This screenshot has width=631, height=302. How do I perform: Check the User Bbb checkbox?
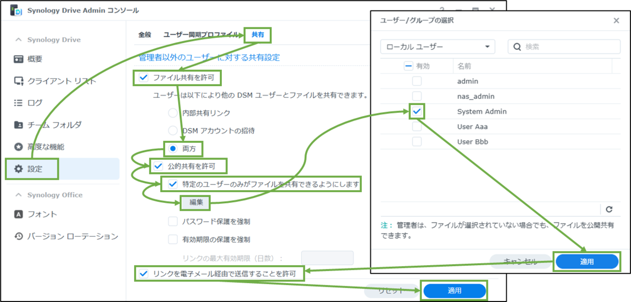click(416, 142)
